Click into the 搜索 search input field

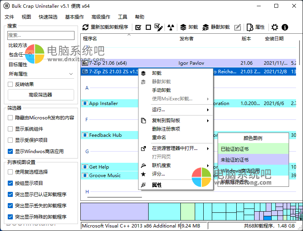click(x=41, y=35)
